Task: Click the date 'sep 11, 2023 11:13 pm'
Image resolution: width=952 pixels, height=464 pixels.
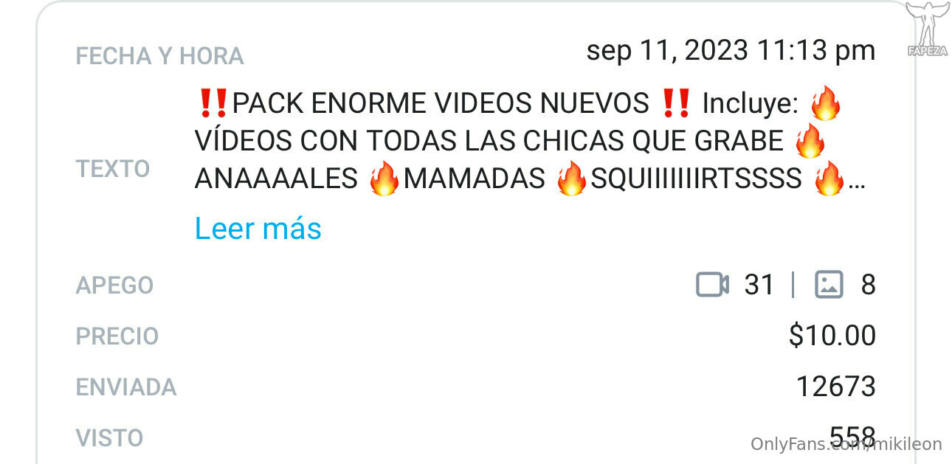Action: [731, 51]
